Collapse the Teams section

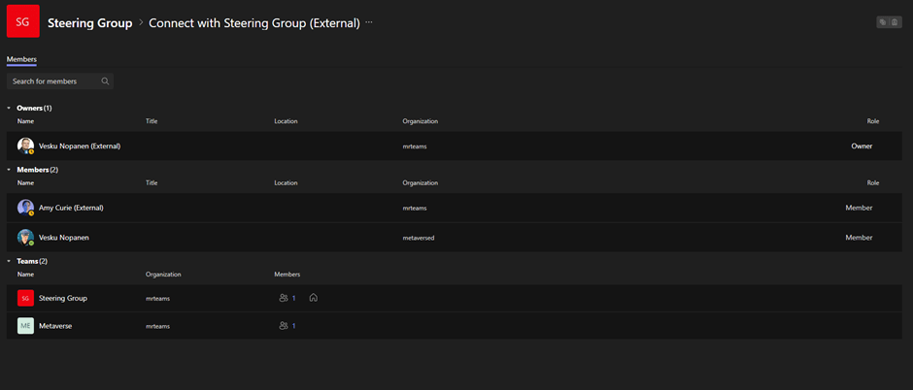tap(9, 262)
